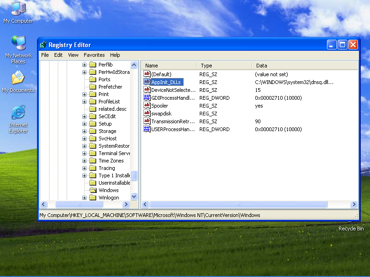
Task: Open the Help menu
Action: 115,55
